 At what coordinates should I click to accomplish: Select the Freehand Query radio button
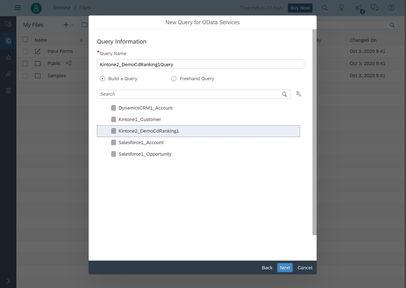174,79
